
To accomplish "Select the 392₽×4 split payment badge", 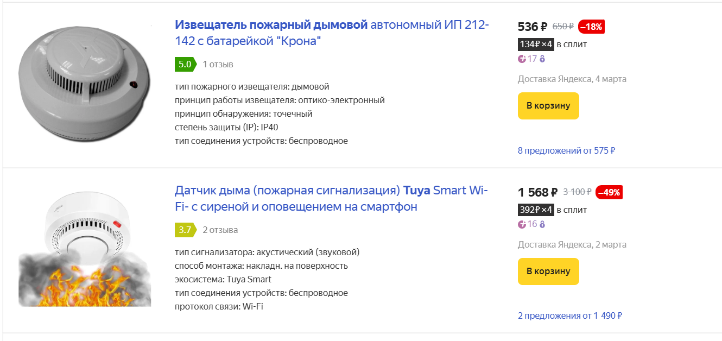I will pos(536,210).
